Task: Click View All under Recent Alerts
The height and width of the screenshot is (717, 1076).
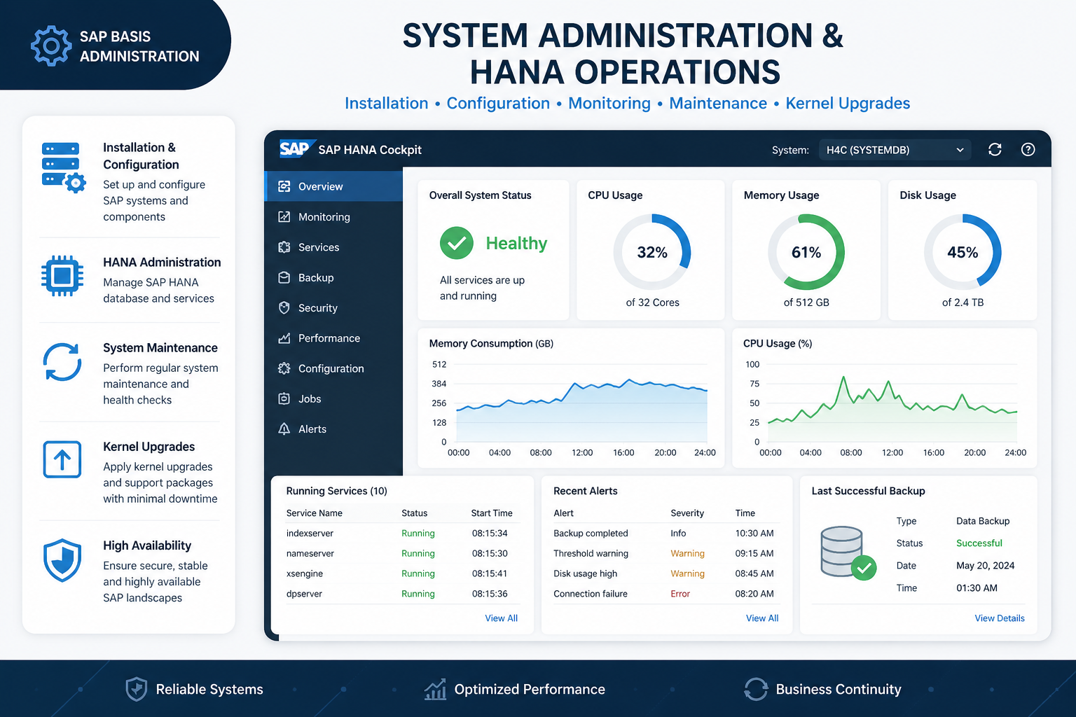Action: (x=762, y=618)
